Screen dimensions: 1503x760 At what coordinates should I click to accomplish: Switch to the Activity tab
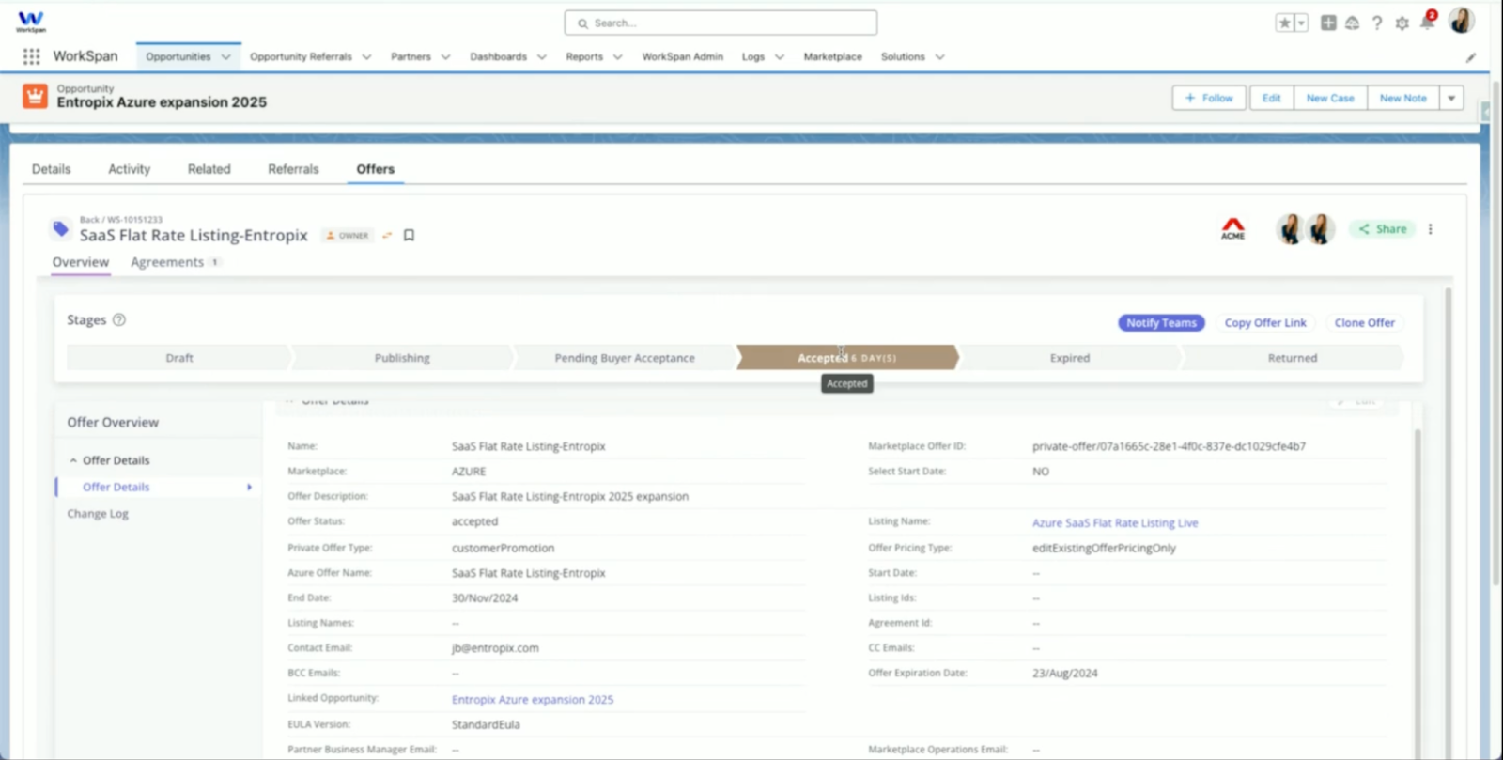130,169
